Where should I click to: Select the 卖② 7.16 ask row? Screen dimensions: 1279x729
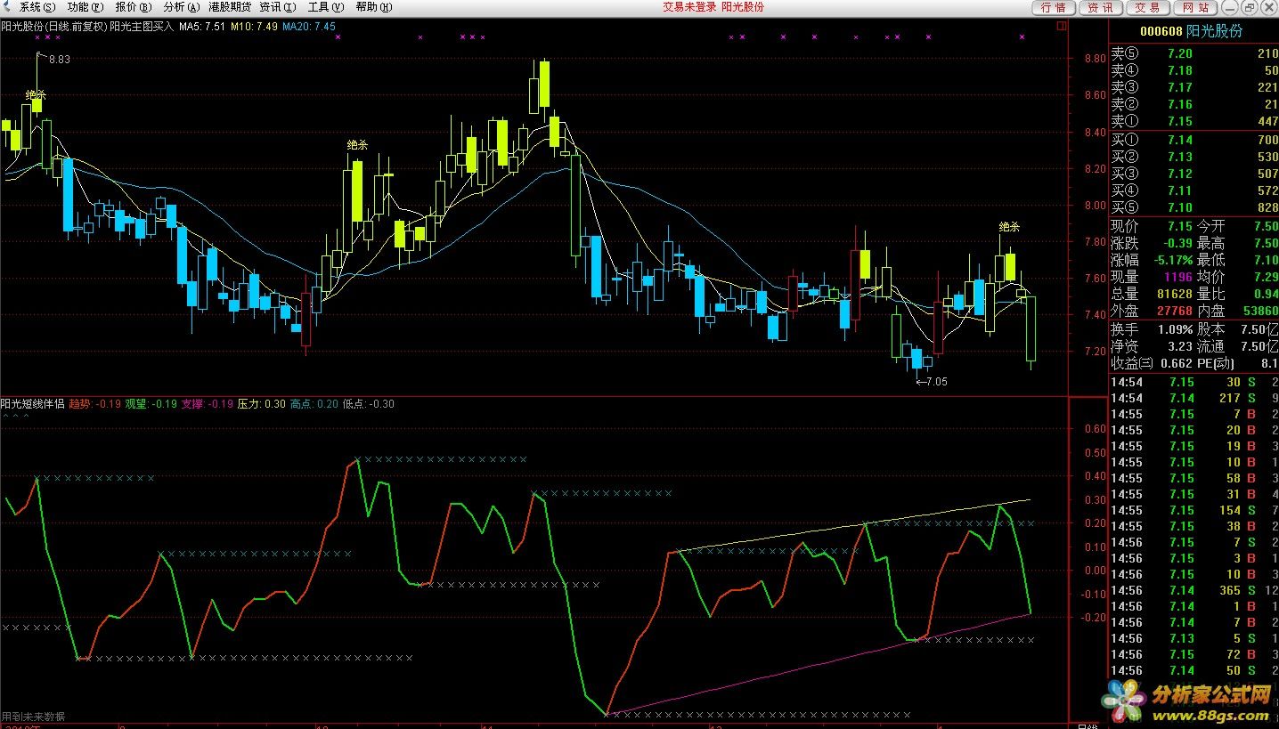coord(1193,104)
